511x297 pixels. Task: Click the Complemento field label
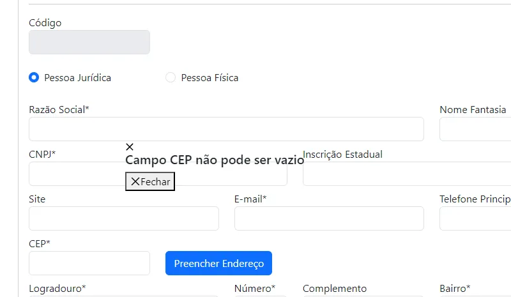click(x=335, y=289)
